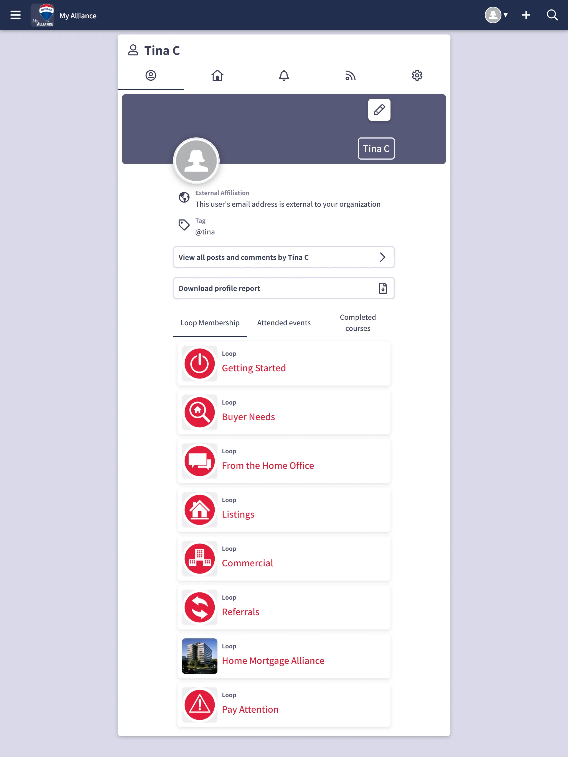Click the edit pencil icon on profile
The width and height of the screenshot is (568, 757).
(379, 110)
